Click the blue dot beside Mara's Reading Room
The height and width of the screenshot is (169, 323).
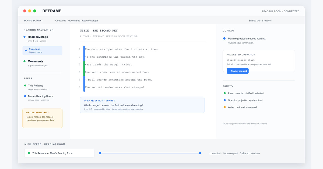[25, 96]
